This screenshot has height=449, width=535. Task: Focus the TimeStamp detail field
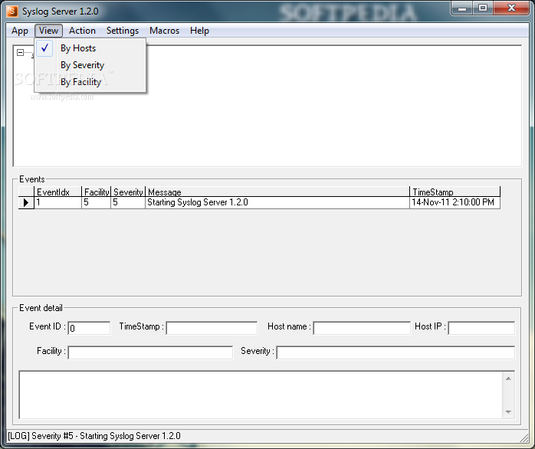[212, 328]
